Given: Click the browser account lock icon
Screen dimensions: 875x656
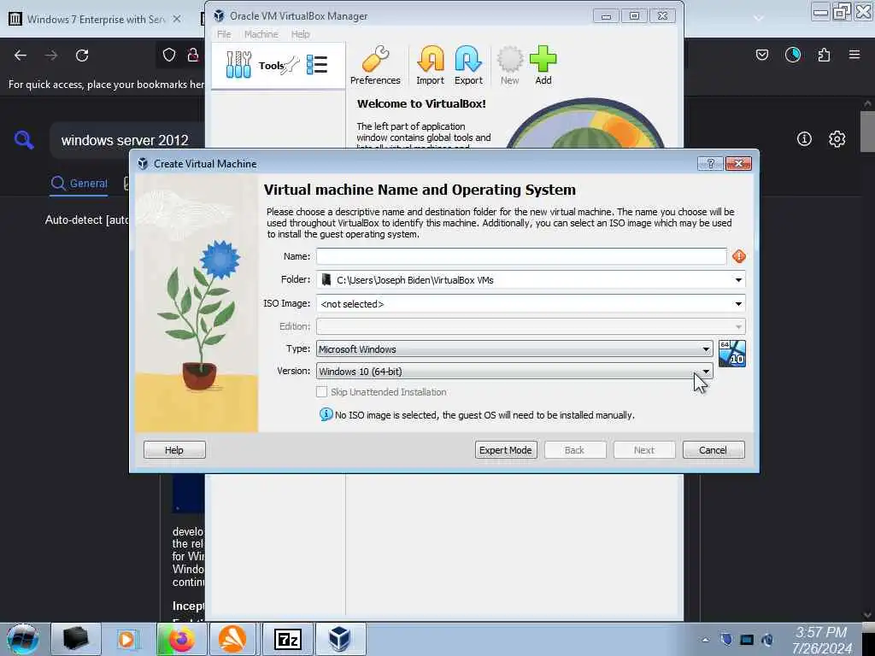Looking at the screenshot, I should tap(193, 55).
